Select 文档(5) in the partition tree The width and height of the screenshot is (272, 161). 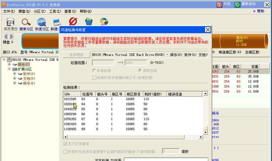tap(29, 78)
